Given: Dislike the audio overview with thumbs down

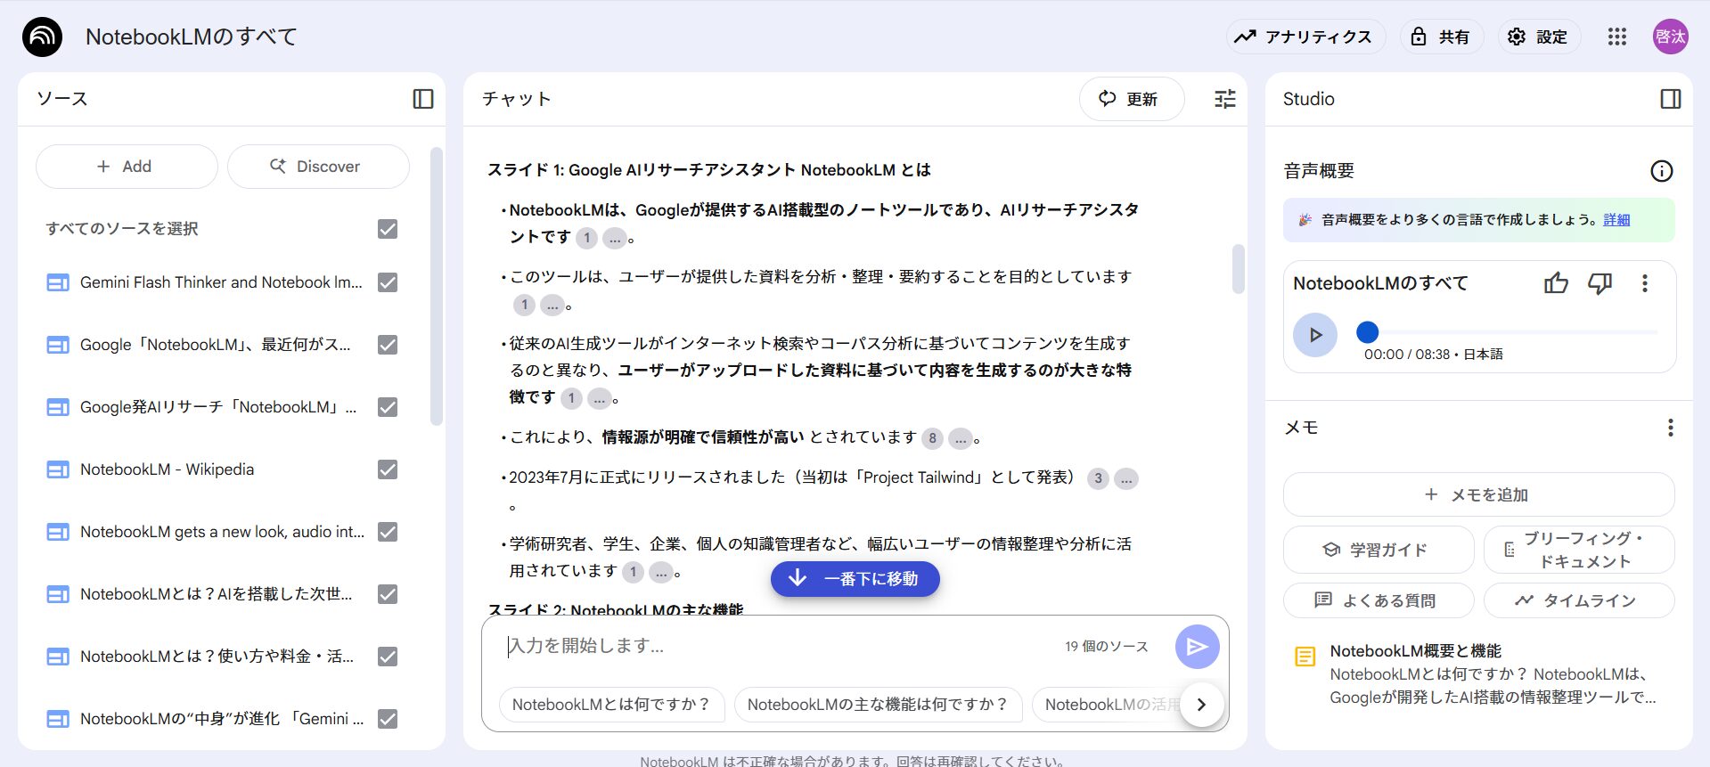Looking at the screenshot, I should (1600, 283).
